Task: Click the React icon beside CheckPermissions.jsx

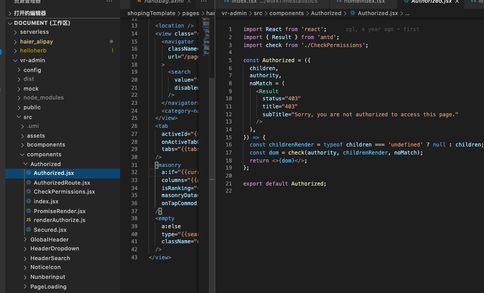Action: click(29, 192)
